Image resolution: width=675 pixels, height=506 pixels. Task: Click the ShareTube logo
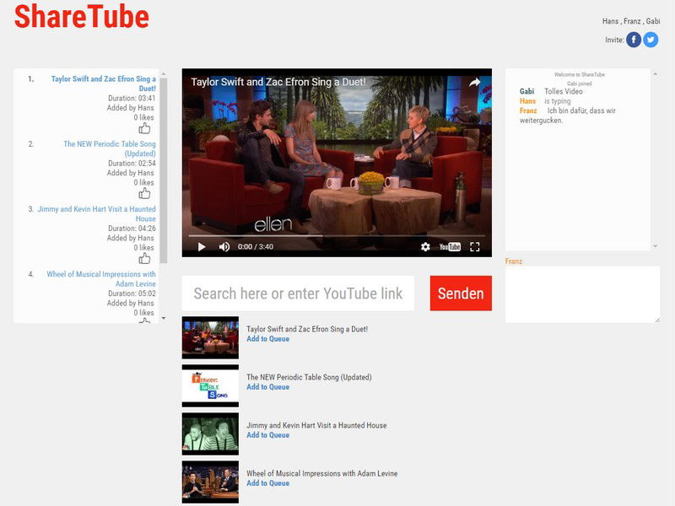[82, 16]
